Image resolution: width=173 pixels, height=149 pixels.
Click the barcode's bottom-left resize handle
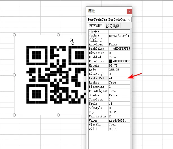[14, 115]
